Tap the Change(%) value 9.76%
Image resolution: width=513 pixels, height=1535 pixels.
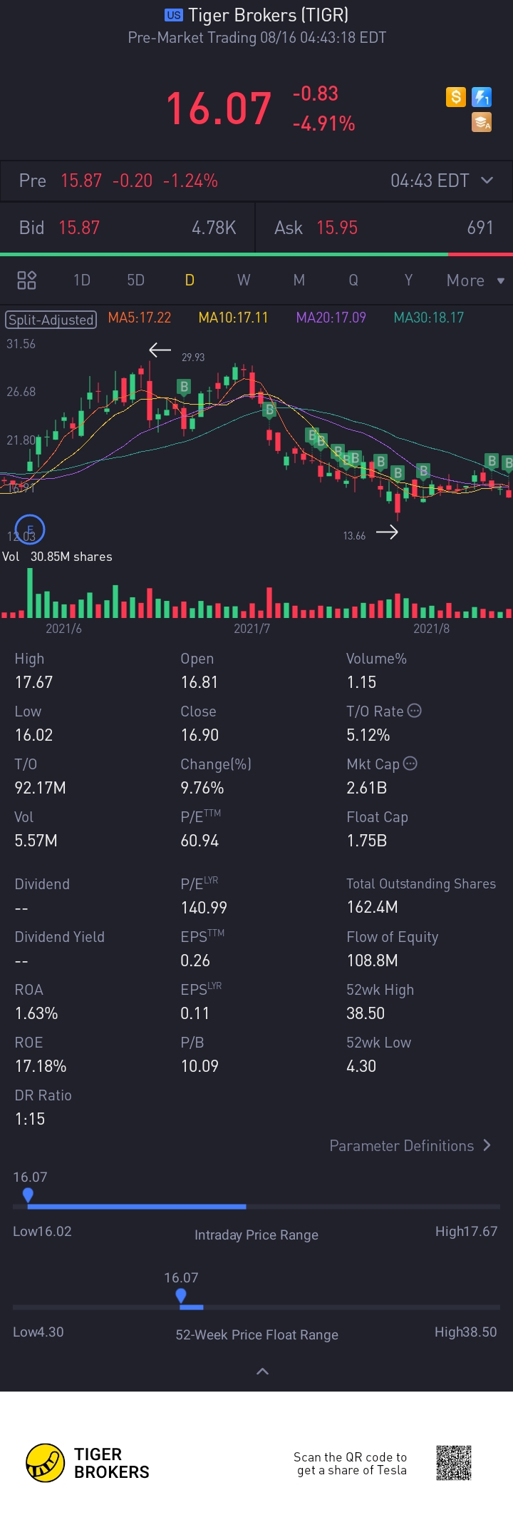pos(202,788)
